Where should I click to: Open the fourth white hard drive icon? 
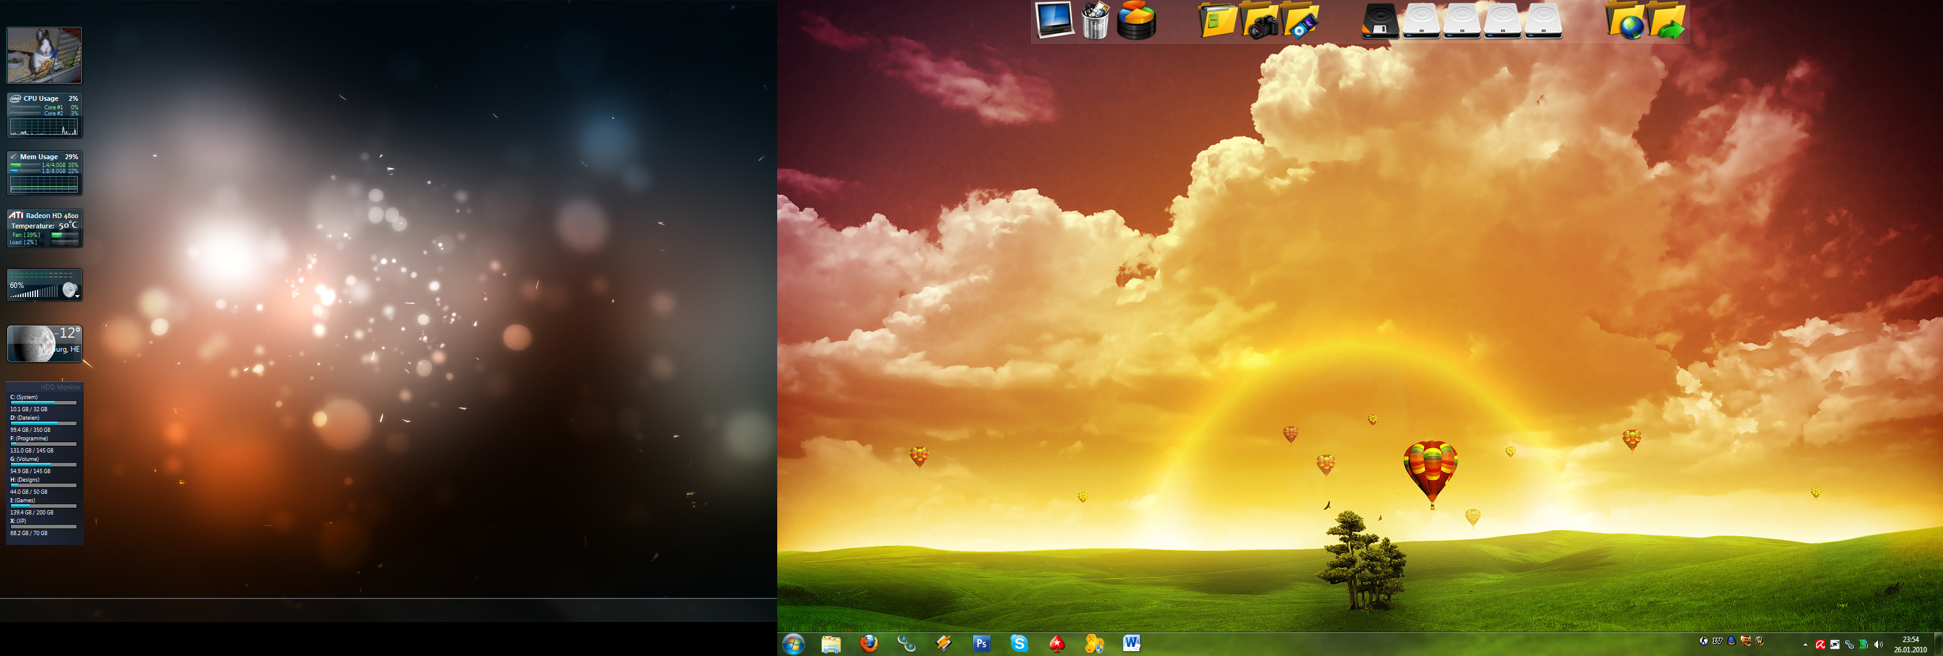pos(1543,21)
